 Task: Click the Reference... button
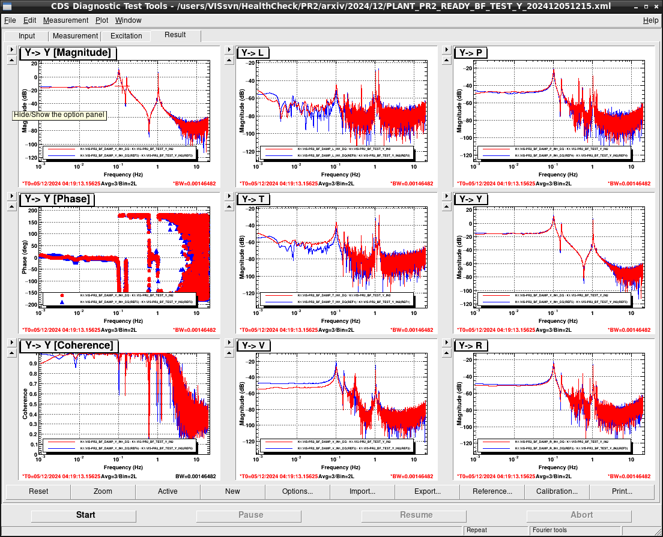pos(492,491)
